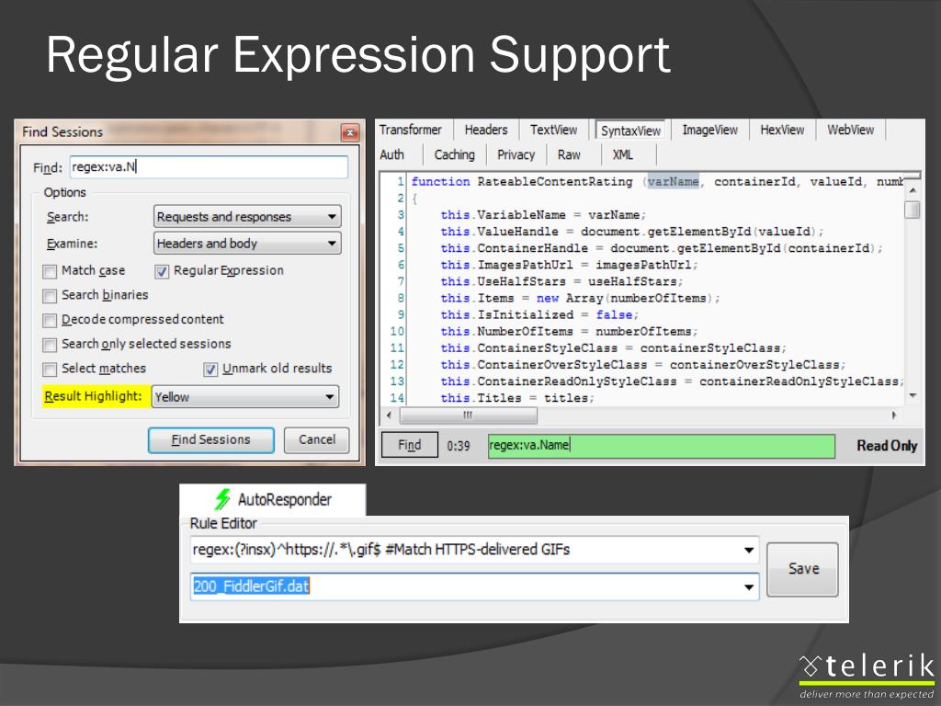Screen dimensions: 941x706
Task: Open the Caching tab
Action: point(454,154)
